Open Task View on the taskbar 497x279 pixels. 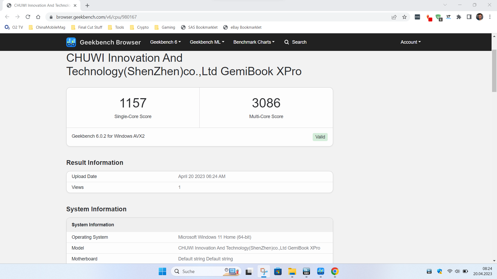tap(249, 272)
